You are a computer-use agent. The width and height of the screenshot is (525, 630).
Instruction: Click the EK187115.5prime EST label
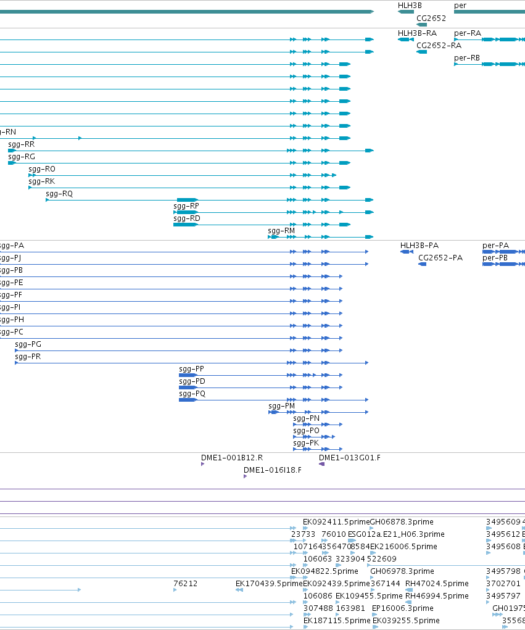point(337,621)
